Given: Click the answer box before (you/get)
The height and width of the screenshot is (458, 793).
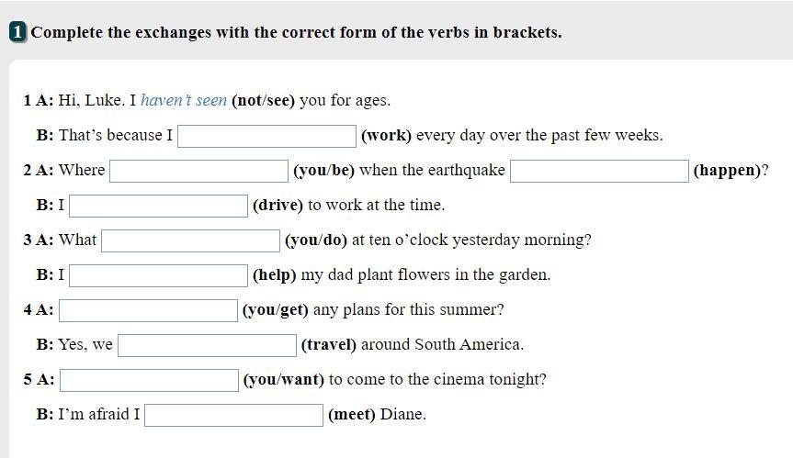Looking at the screenshot, I should point(148,310).
